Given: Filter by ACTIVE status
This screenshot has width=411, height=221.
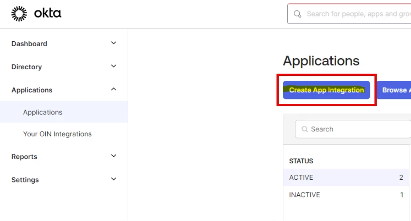Looking at the screenshot, I should [x=346, y=178].
